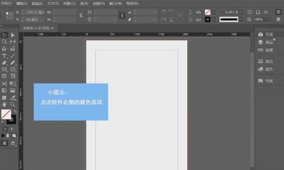
Task: Select the Gap tool
Action: 12,42
